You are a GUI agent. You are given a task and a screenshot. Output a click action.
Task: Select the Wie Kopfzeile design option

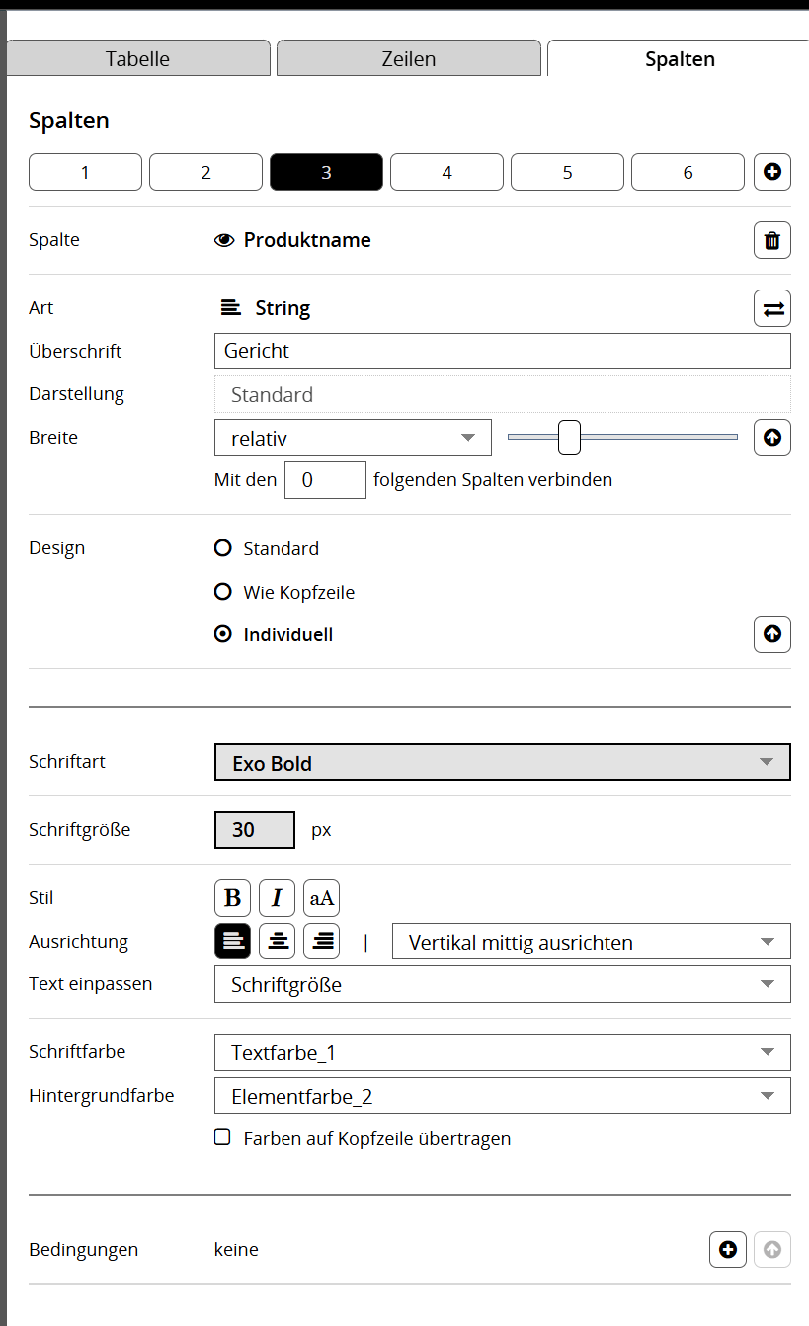(223, 593)
